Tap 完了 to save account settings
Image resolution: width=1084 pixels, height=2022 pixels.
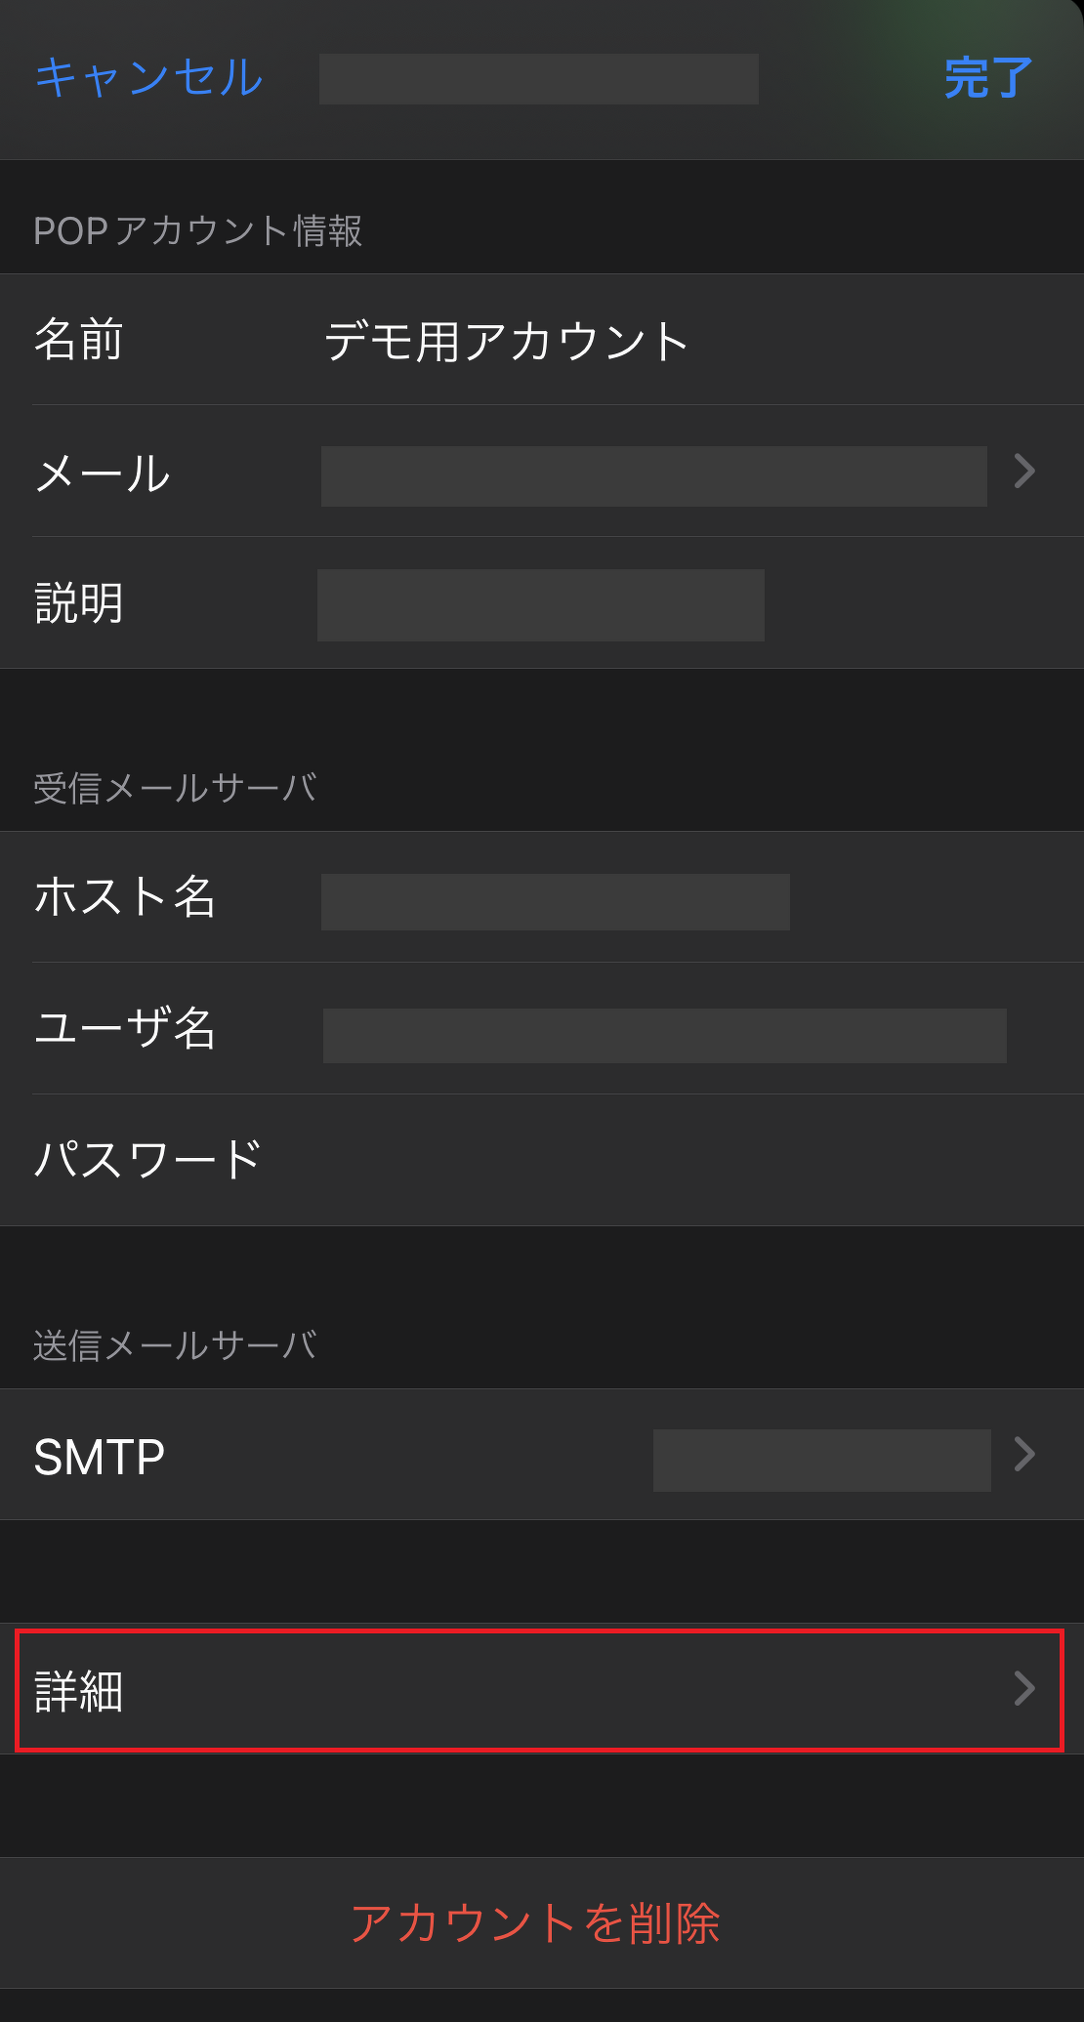pyautogui.click(x=987, y=78)
